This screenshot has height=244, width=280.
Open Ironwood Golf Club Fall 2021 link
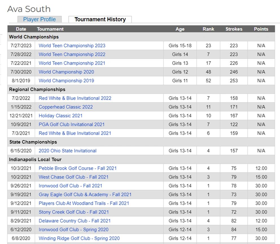coord(70,186)
